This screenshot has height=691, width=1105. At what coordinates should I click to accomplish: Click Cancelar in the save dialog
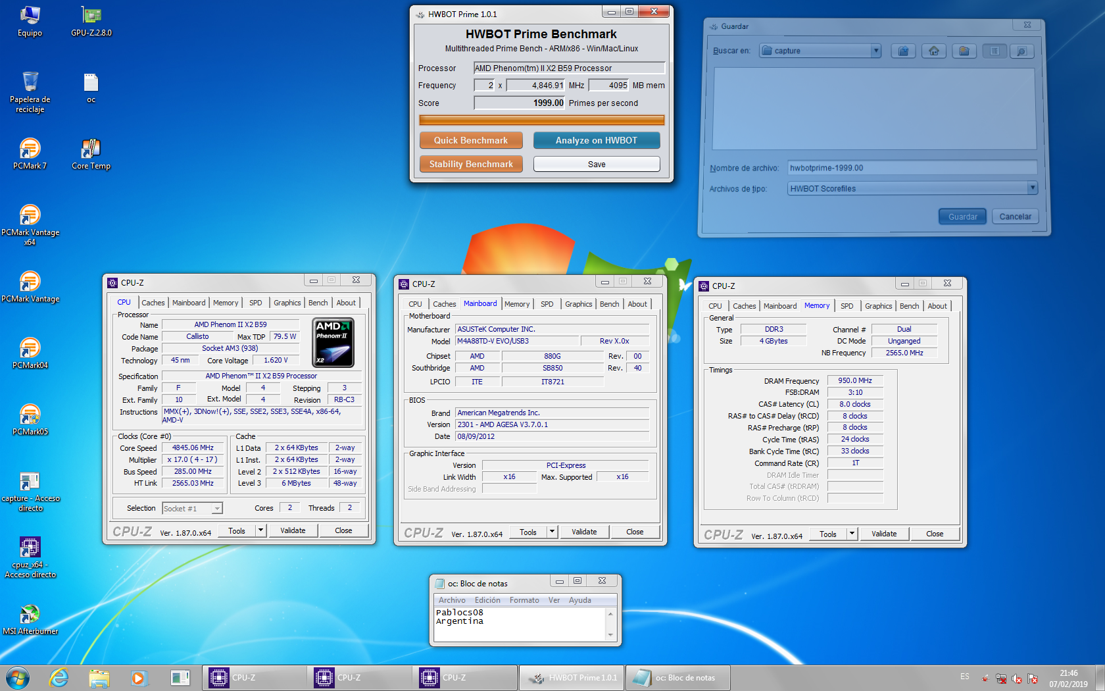[1015, 217]
